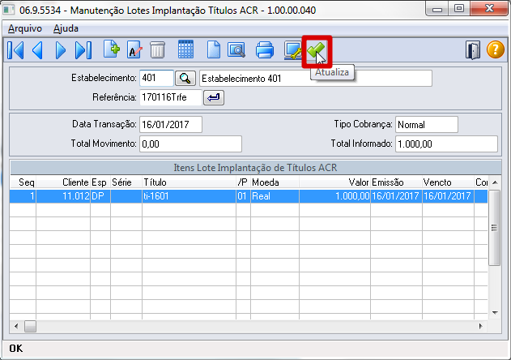Add a new record with plus icon
Image resolution: width=511 pixels, height=360 pixels.
(x=112, y=49)
